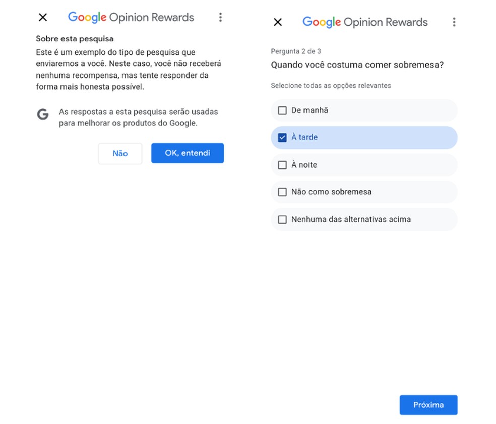This screenshot has height=424, width=496.
Task: Check the 'À noite' checkbox
Action: tap(282, 165)
